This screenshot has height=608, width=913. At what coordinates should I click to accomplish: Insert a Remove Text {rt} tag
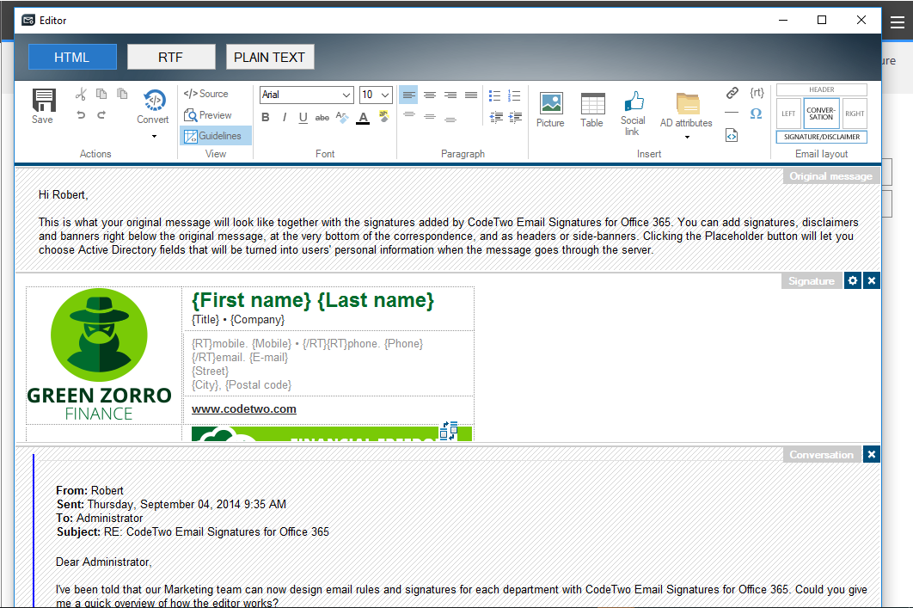757,93
